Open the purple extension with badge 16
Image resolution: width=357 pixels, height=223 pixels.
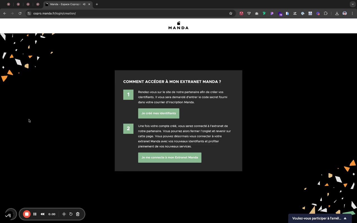click(280, 14)
